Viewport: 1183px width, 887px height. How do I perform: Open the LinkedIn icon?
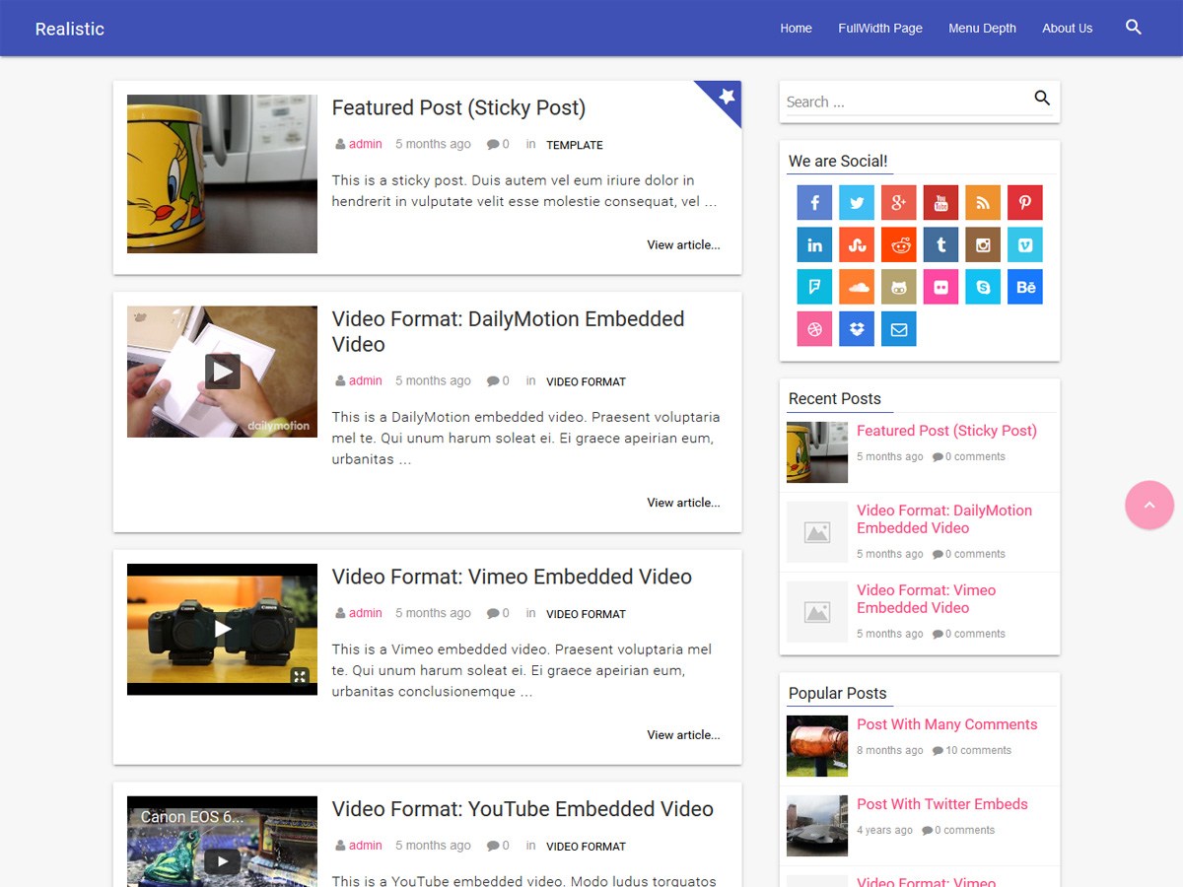pos(814,245)
